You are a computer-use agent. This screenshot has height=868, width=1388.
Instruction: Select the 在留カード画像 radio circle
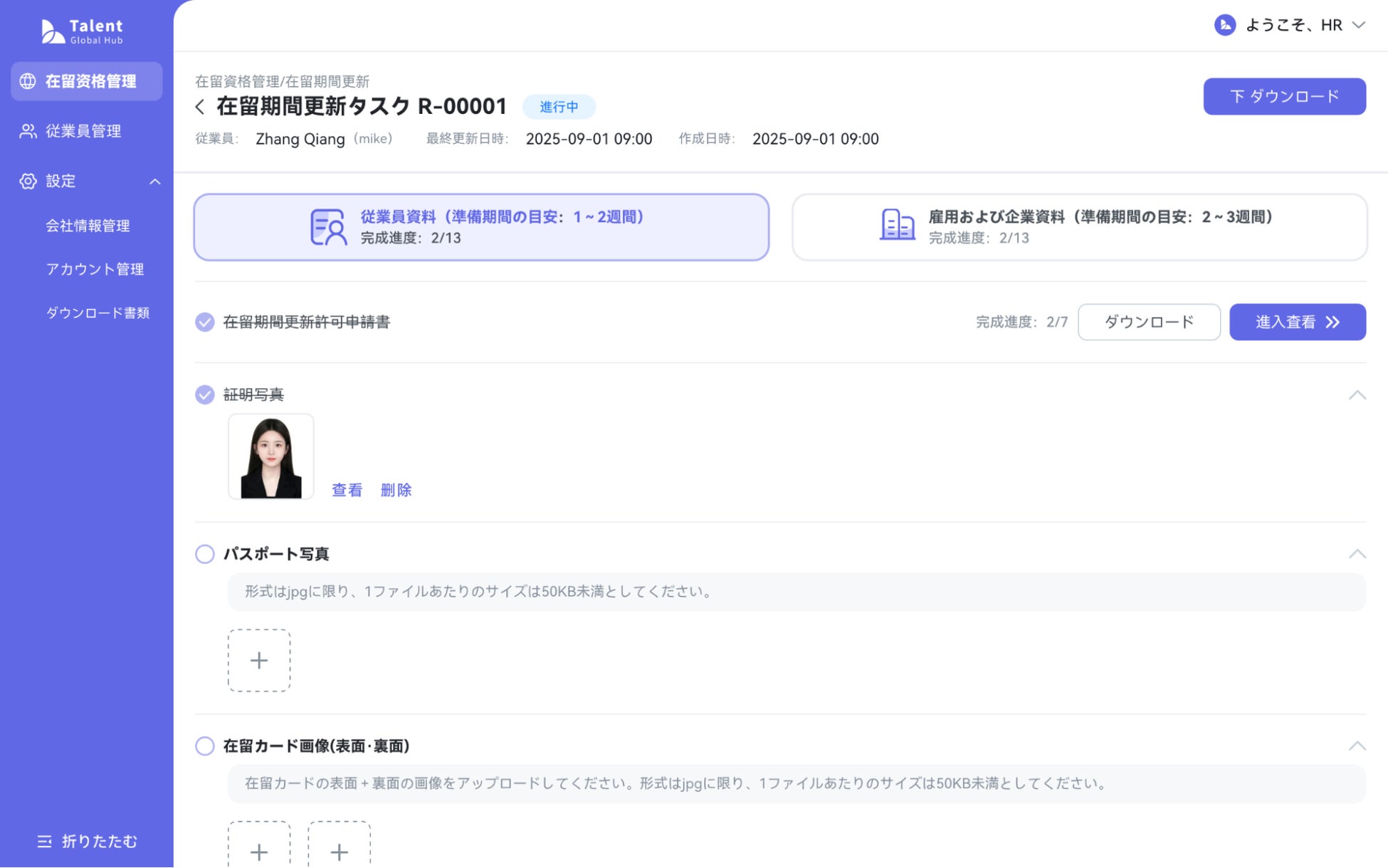(205, 746)
